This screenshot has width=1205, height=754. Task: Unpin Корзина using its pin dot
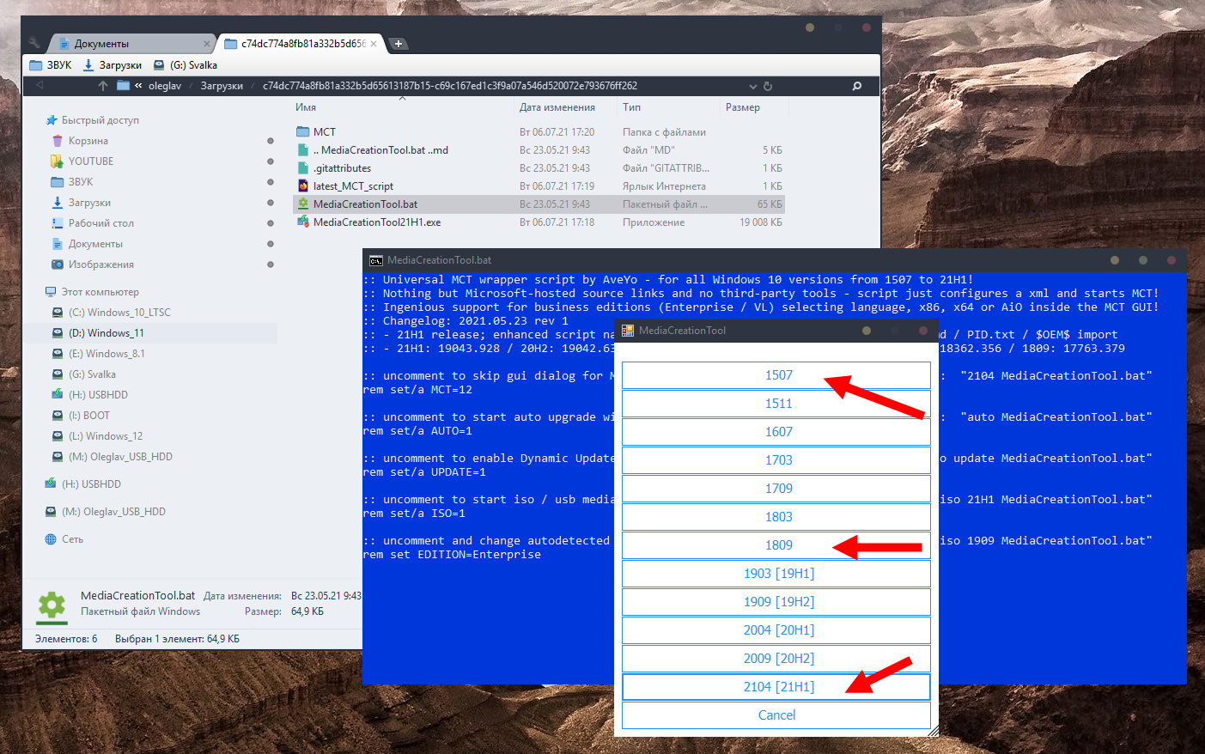tap(271, 141)
